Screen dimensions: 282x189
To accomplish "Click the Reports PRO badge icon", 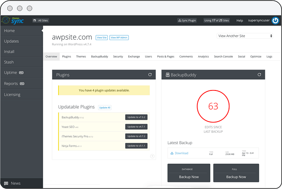I will click(x=22, y=84).
